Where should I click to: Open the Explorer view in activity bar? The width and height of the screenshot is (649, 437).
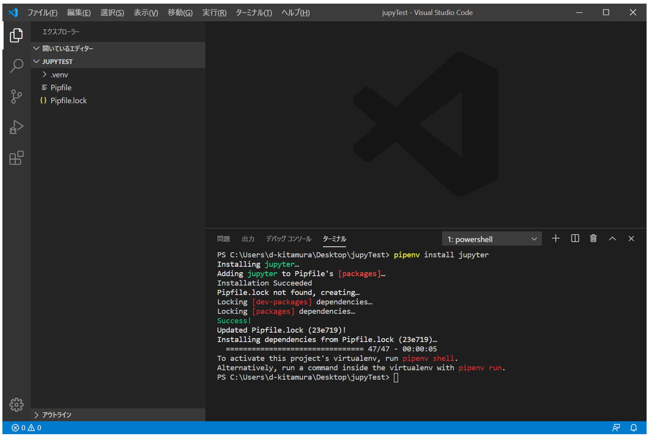(x=16, y=35)
